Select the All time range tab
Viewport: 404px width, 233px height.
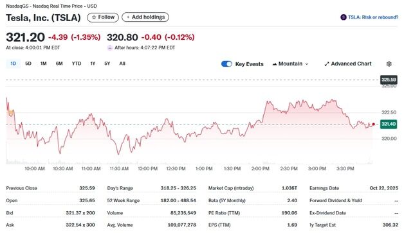coord(122,64)
